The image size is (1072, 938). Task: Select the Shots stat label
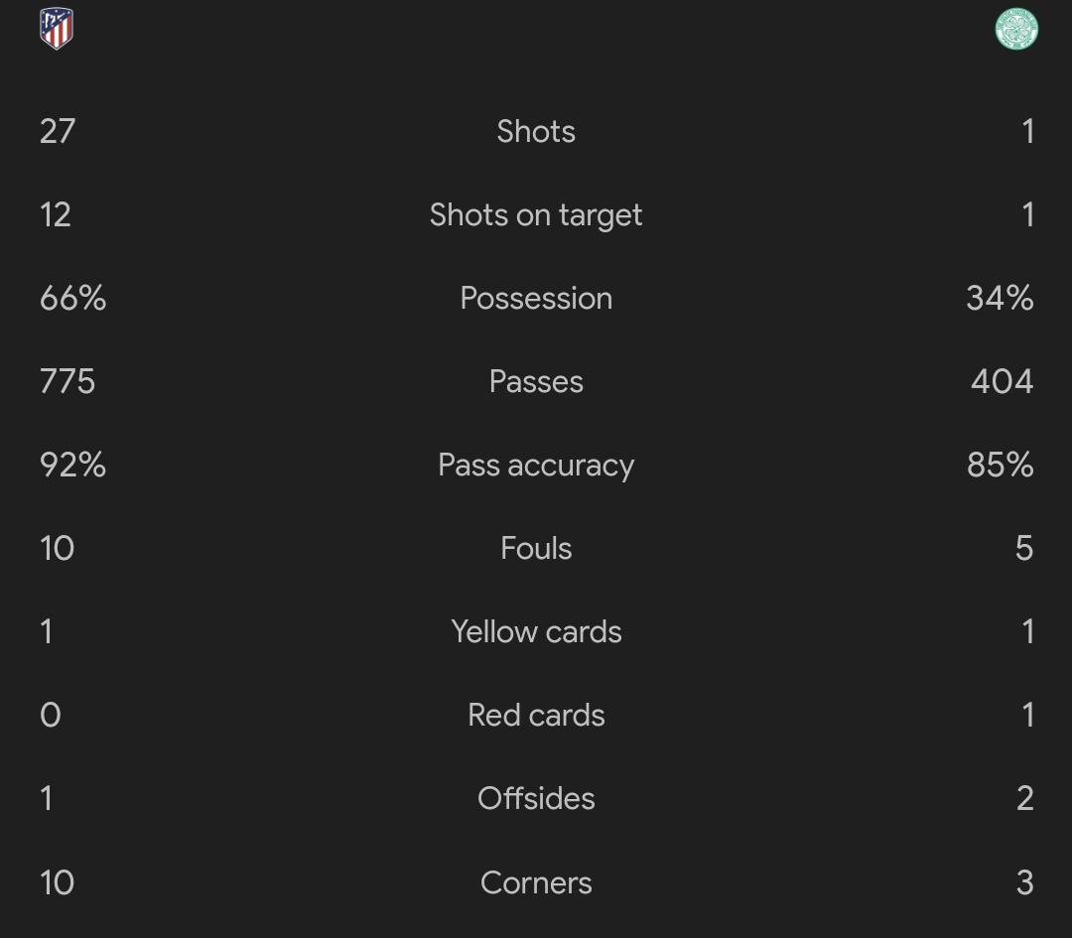[536, 131]
